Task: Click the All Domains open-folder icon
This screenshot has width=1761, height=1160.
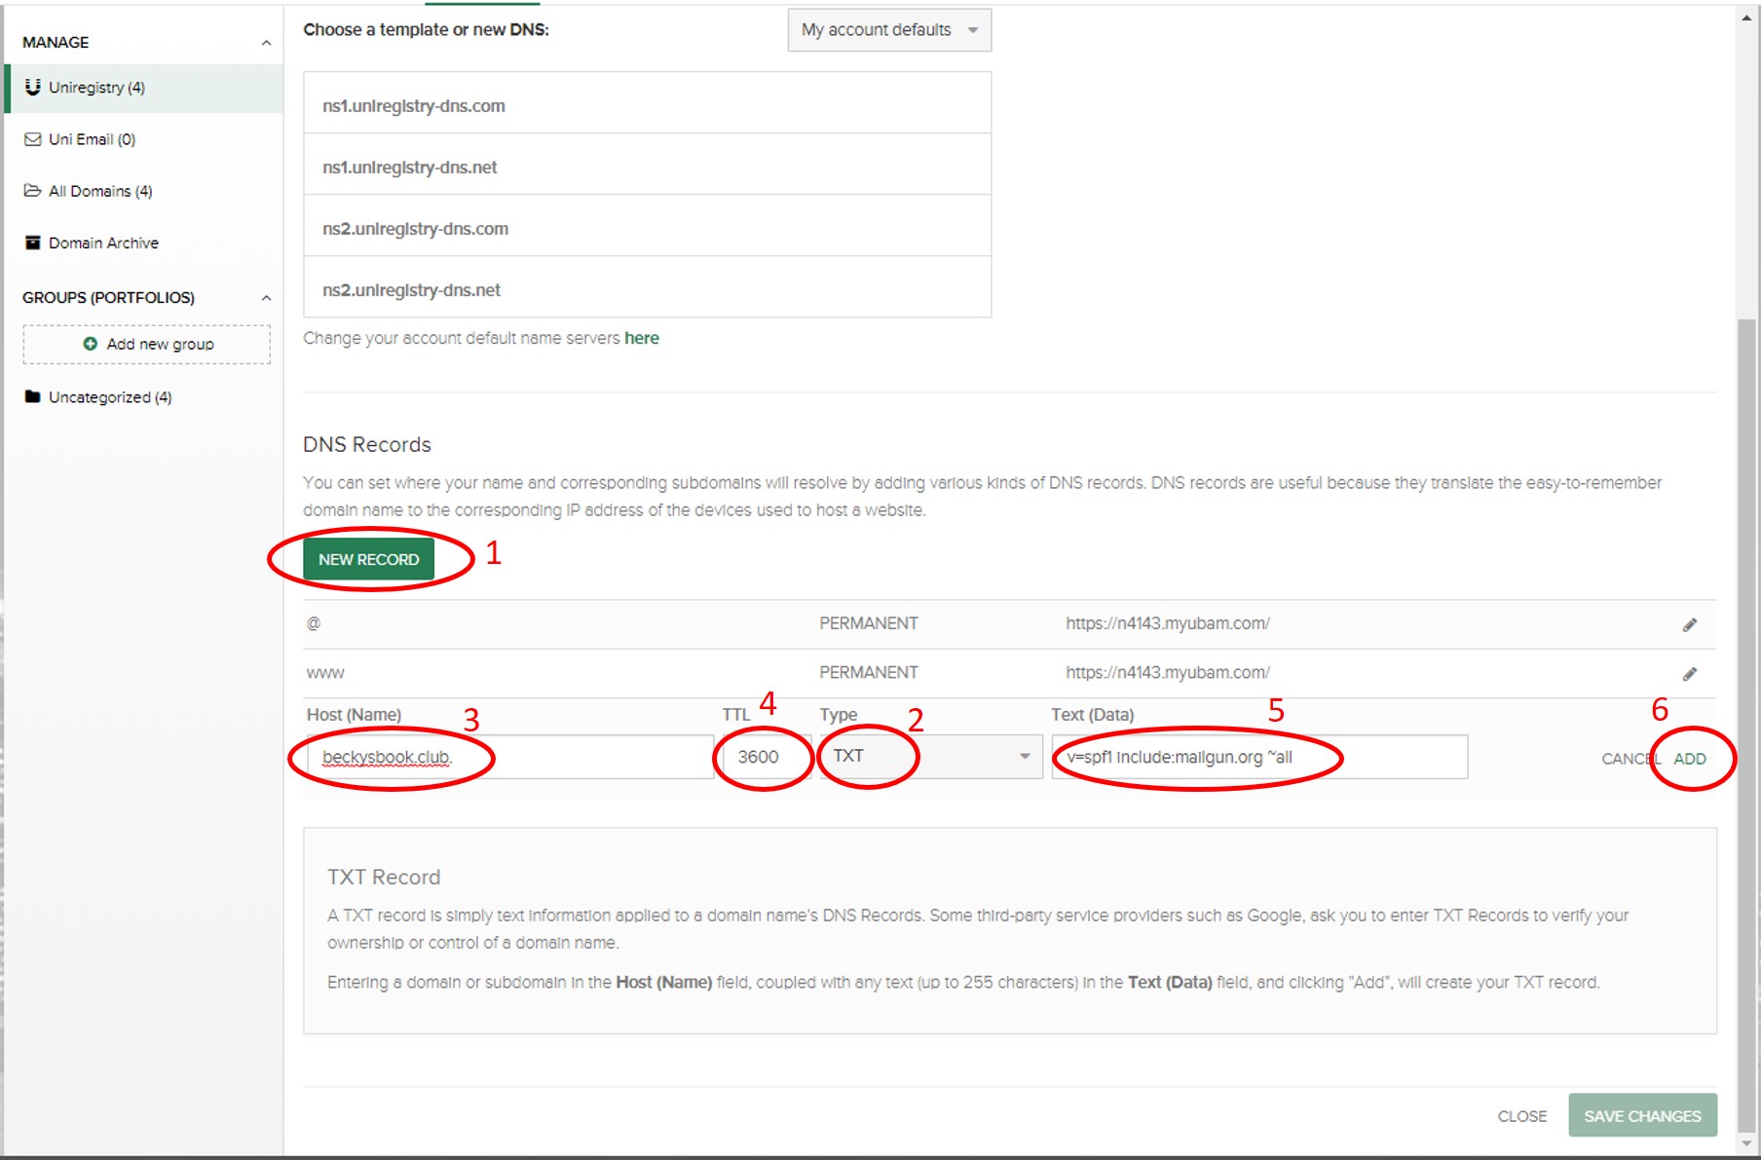Action: pos(32,191)
